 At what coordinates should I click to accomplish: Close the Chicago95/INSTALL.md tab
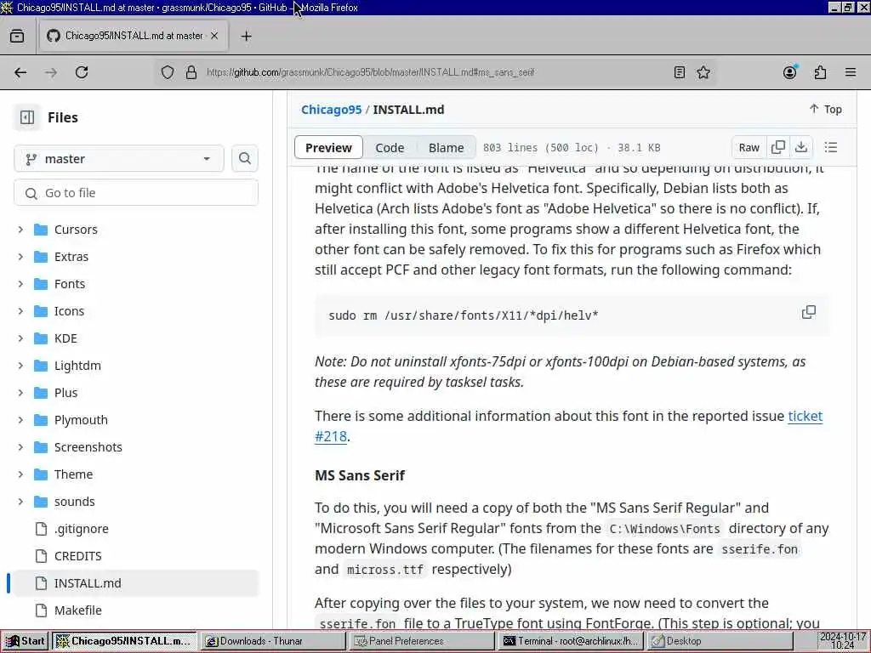coord(214,36)
